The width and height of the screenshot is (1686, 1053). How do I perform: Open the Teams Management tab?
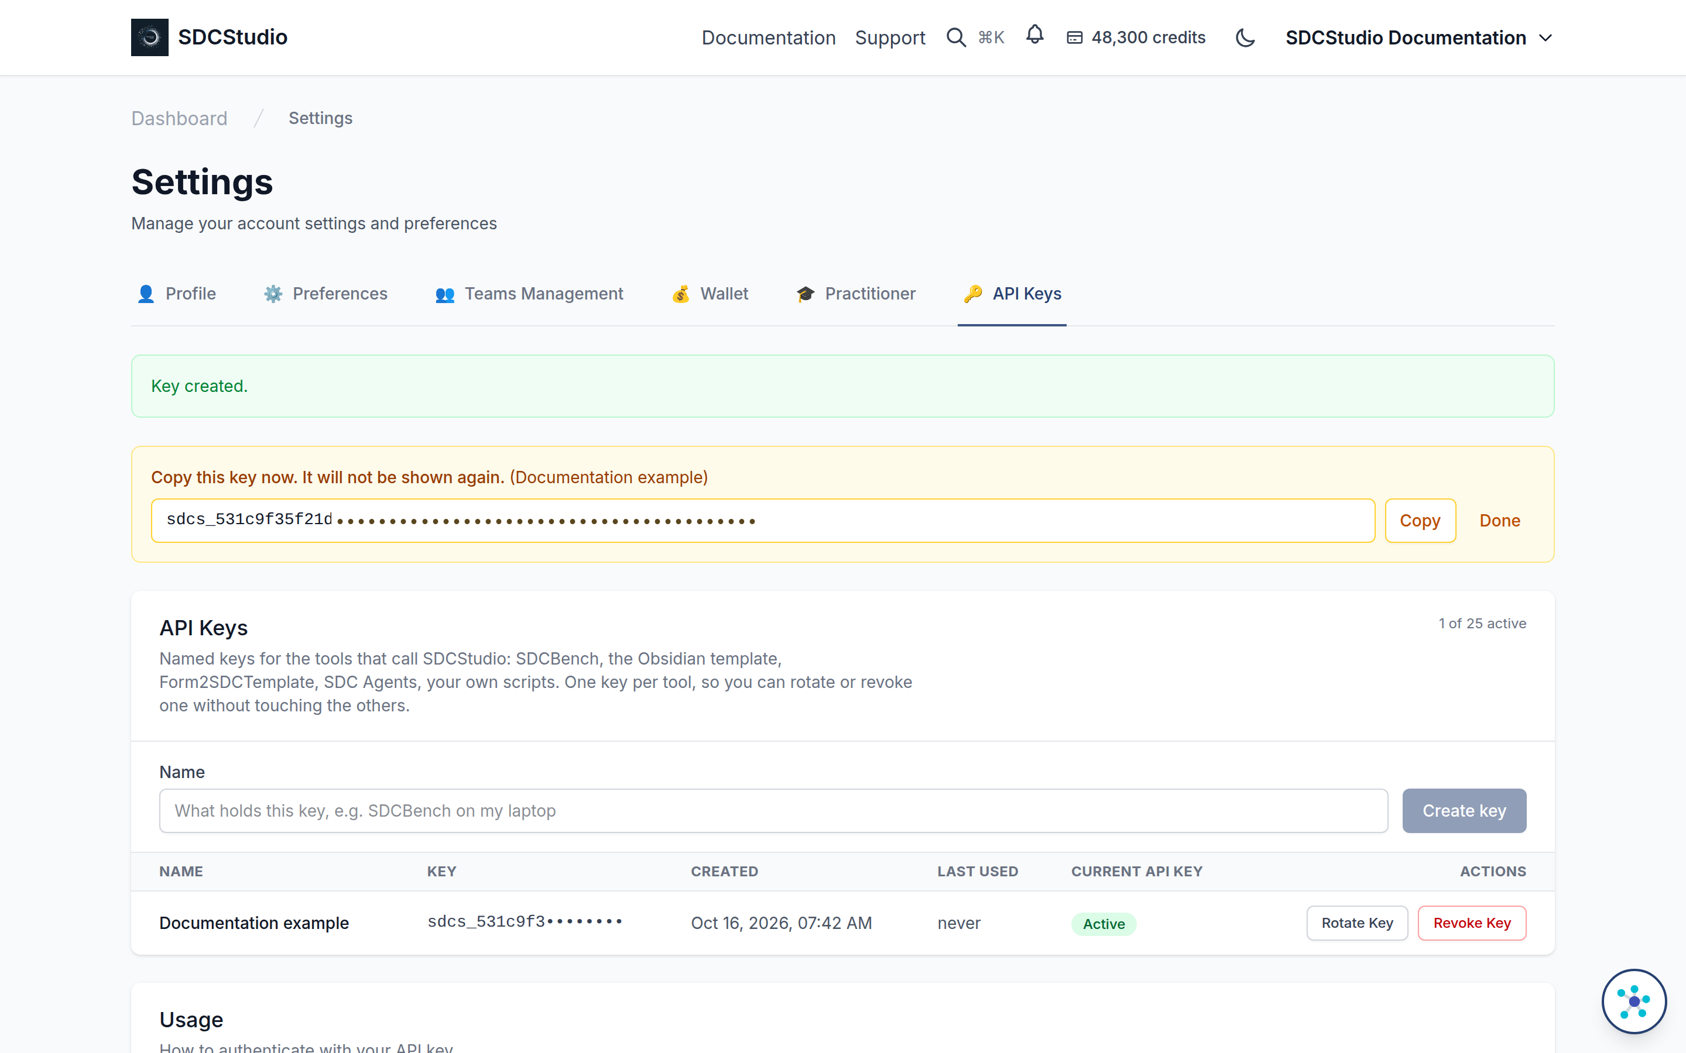click(x=529, y=294)
